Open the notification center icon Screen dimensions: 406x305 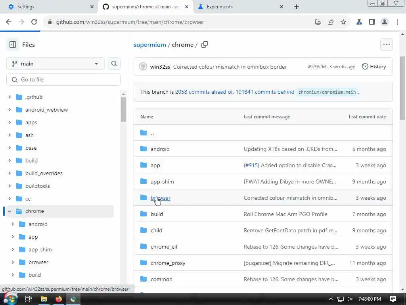pyautogui.click(x=393, y=299)
